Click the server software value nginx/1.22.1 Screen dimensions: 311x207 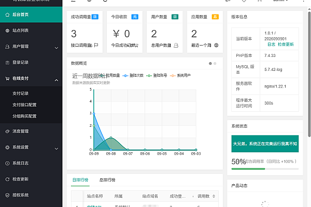tap(275, 86)
